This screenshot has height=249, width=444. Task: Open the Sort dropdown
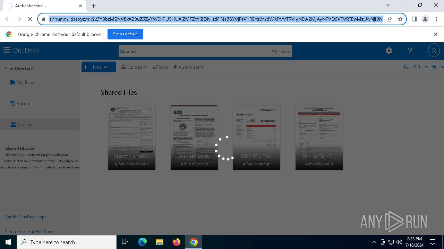[420, 67]
